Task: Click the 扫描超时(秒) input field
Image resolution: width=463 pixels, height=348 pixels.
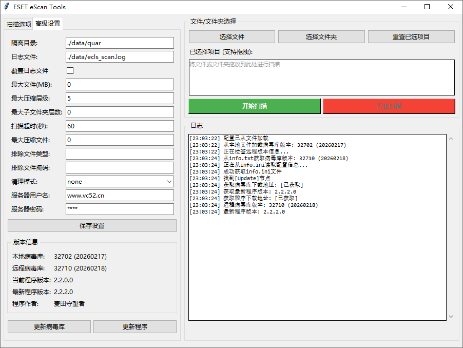Action: coord(119,126)
